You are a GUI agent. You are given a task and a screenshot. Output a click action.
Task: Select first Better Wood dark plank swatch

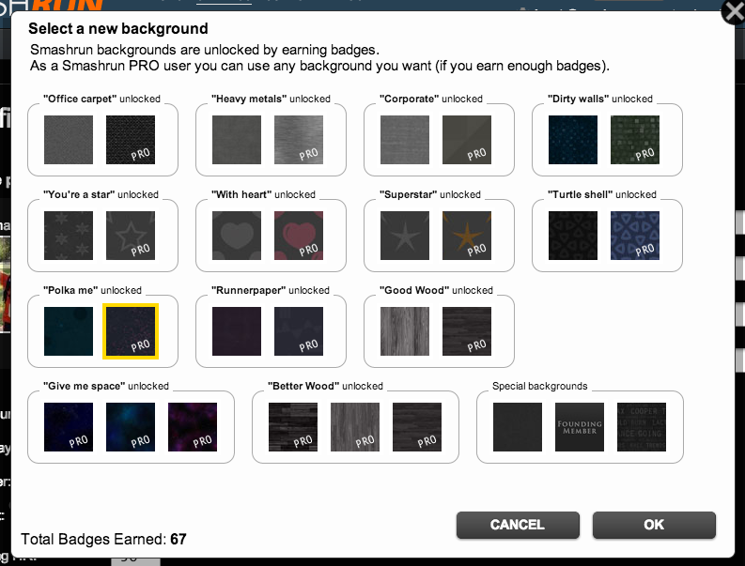(293, 427)
